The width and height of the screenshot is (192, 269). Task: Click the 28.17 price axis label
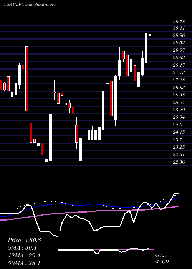179,65
